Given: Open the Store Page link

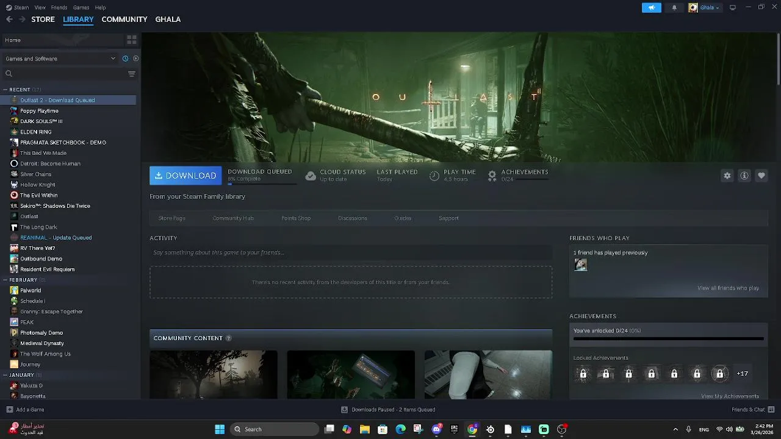Looking at the screenshot, I should tap(172, 218).
